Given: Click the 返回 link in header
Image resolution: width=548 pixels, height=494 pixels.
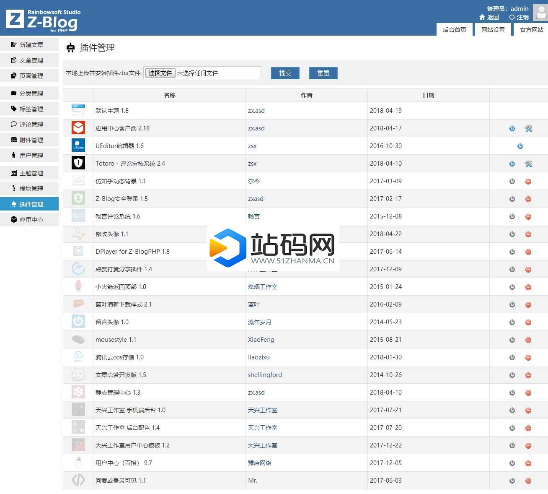Looking at the screenshot, I should [x=489, y=17].
